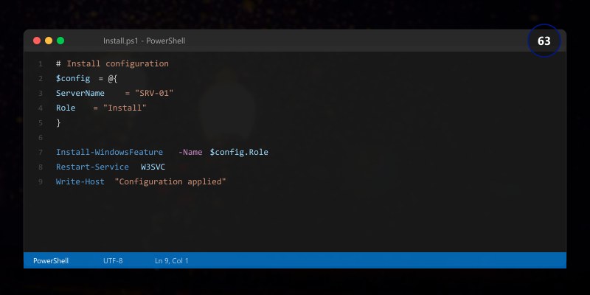Open the Ln 9, Col 1 position indicator

point(172,261)
